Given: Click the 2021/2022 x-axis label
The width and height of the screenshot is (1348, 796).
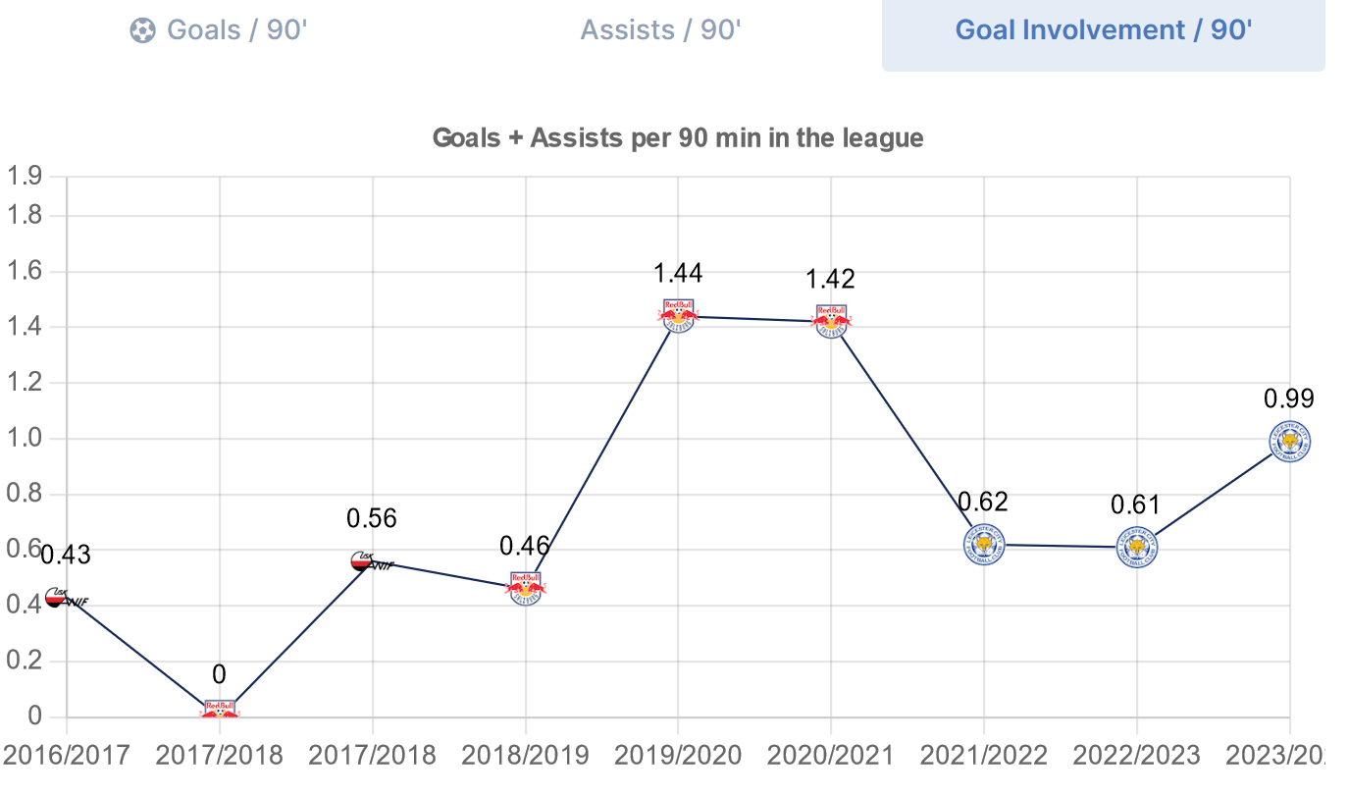Looking at the screenshot, I should point(984,756).
